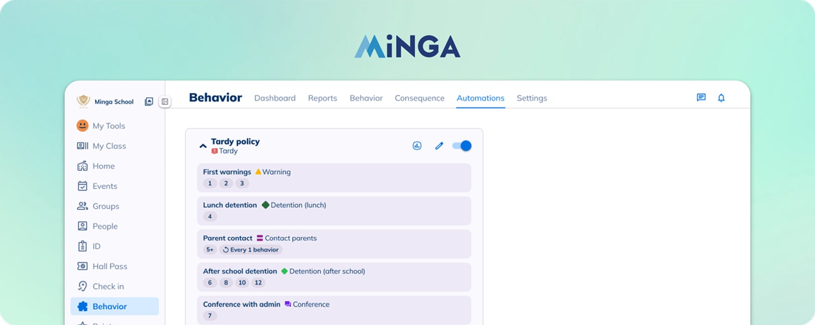Open notifications bell icon
This screenshot has height=325, width=815.
tap(721, 98)
